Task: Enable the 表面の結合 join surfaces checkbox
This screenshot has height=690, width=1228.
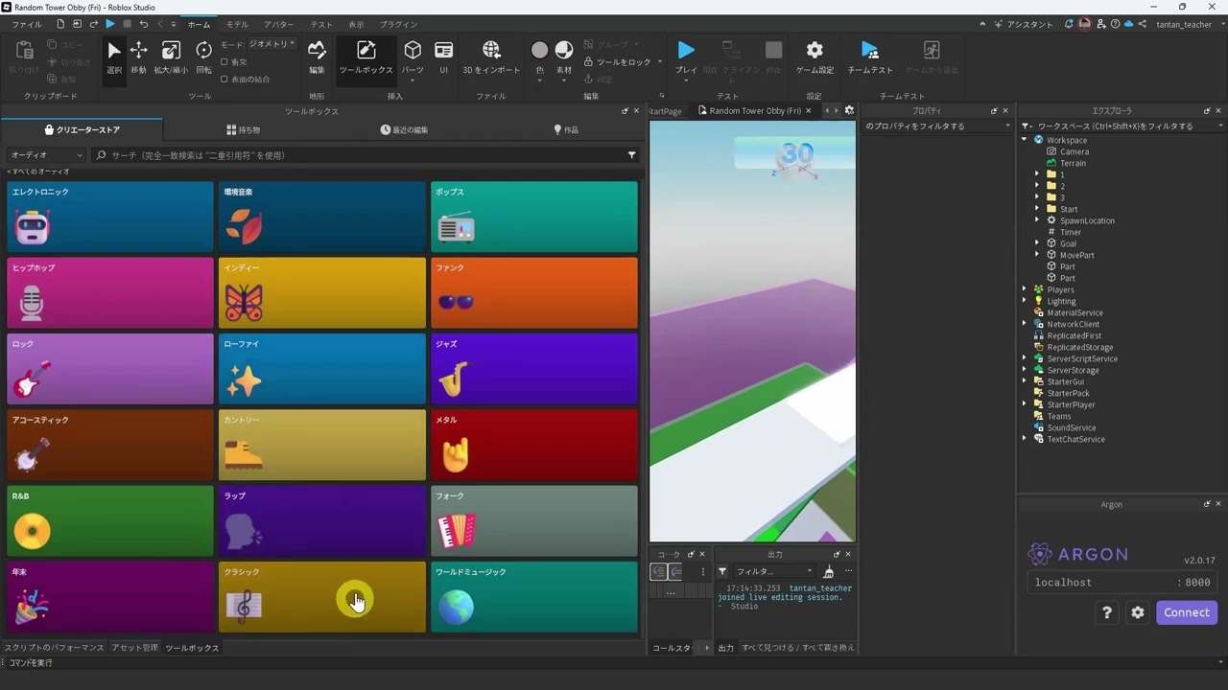Action: (x=224, y=80)
